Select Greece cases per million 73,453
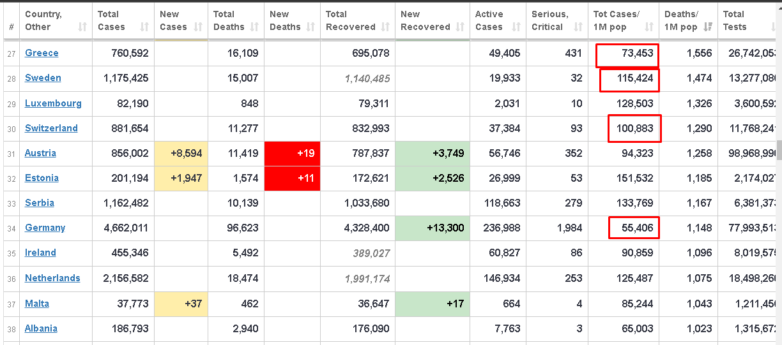This screenshot has height=345, width=782. click(x=638, y=53)
